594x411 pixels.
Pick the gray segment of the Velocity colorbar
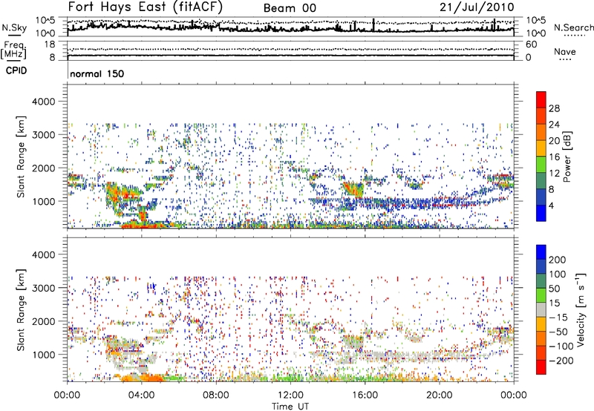point(541,310)
